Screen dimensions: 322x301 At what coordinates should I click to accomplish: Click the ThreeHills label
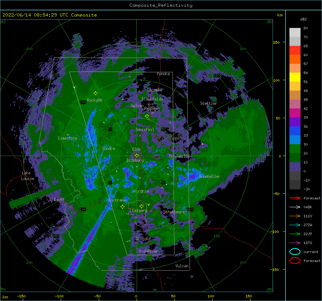tap(180, 156)
